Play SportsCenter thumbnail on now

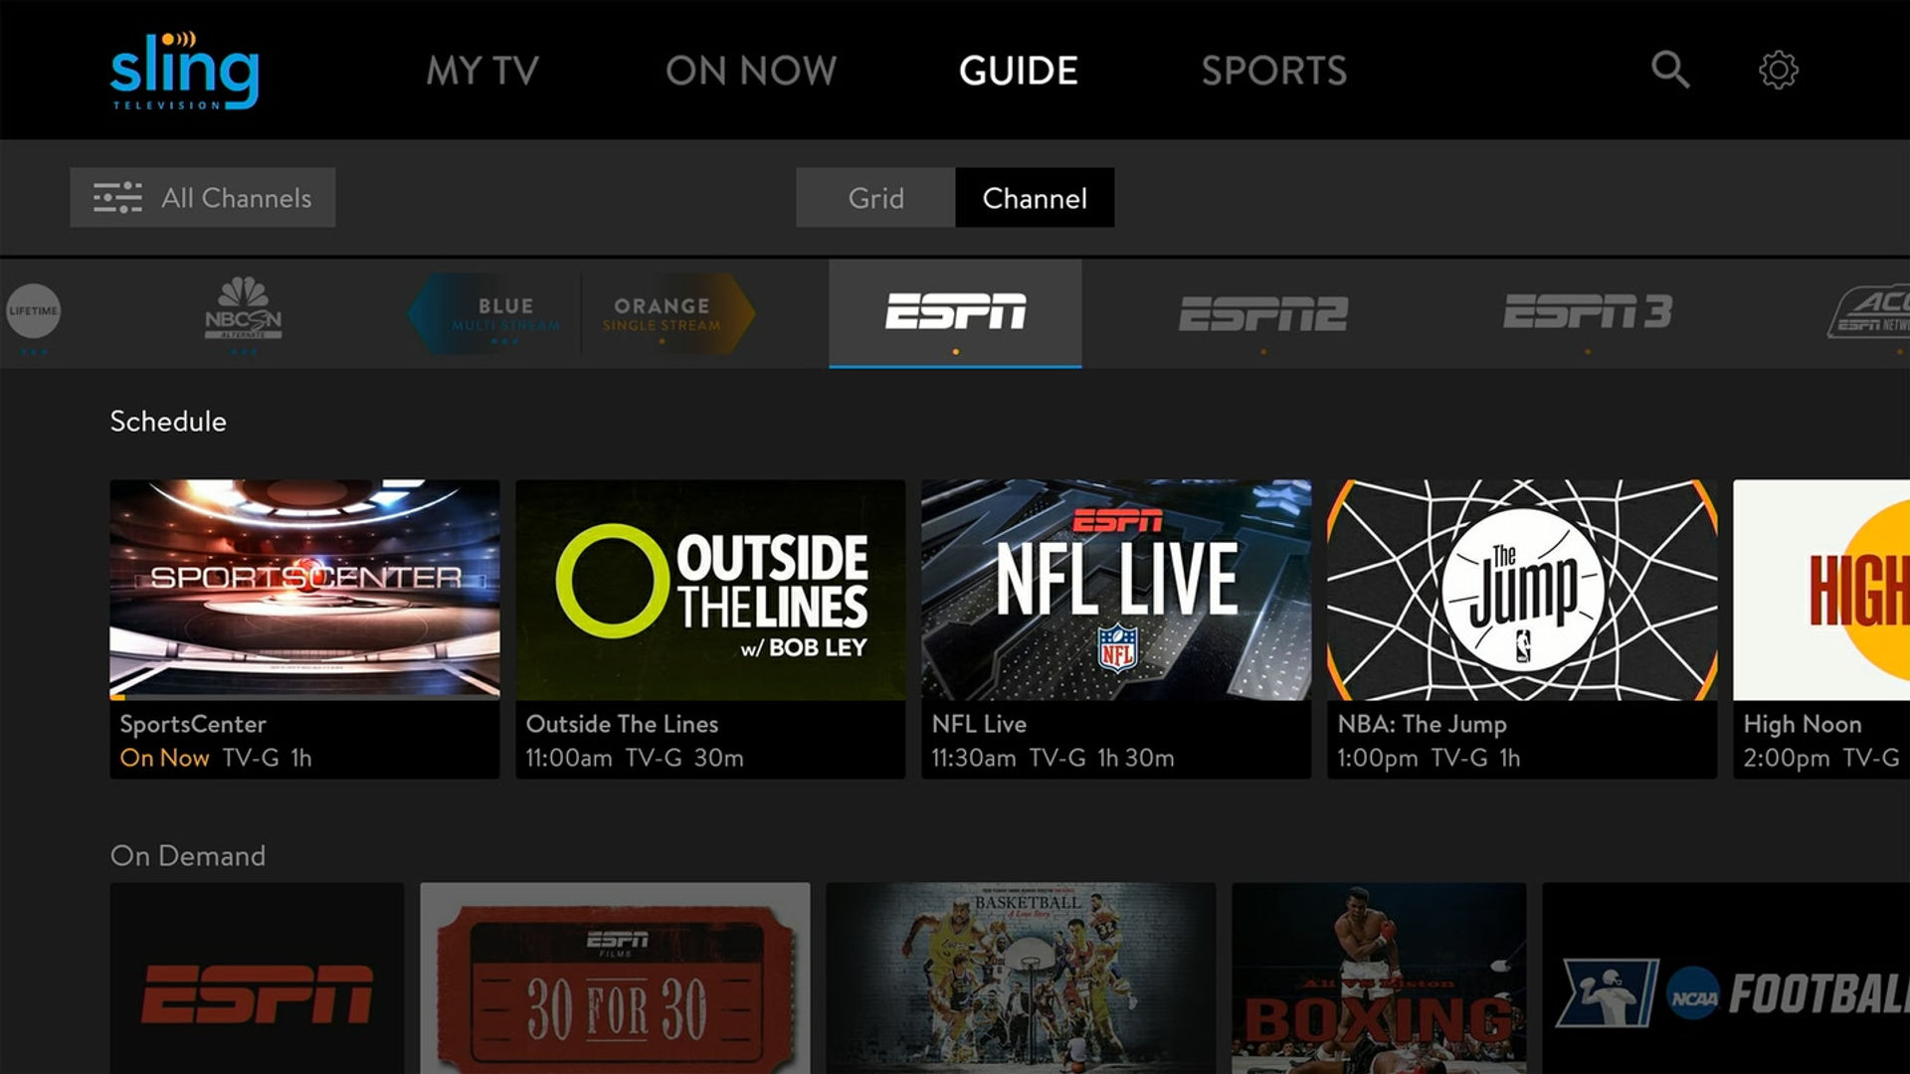pos(304,590)
